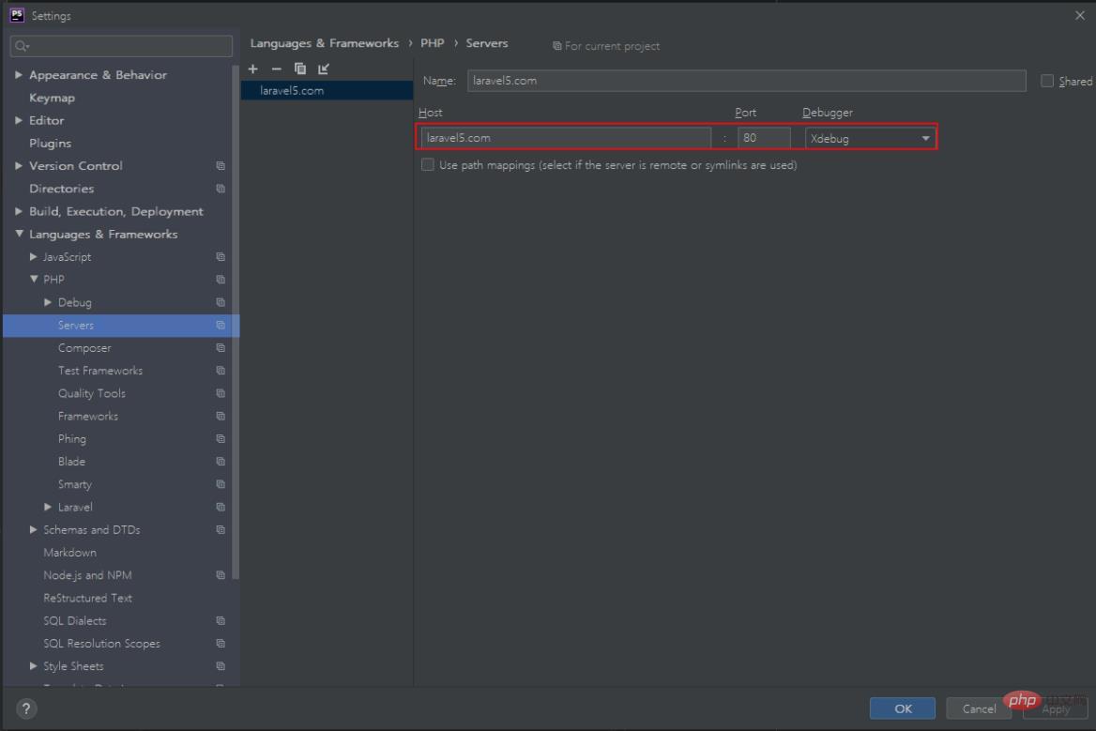Click project-level icon beside JavaScript
This screenshot has height=731, width=1096.
[x=221, y=256]
